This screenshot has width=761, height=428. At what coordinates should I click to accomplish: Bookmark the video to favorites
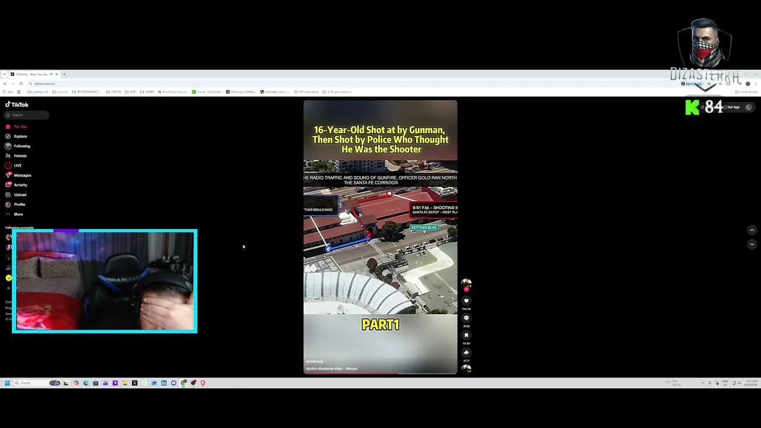coord(466,335)
